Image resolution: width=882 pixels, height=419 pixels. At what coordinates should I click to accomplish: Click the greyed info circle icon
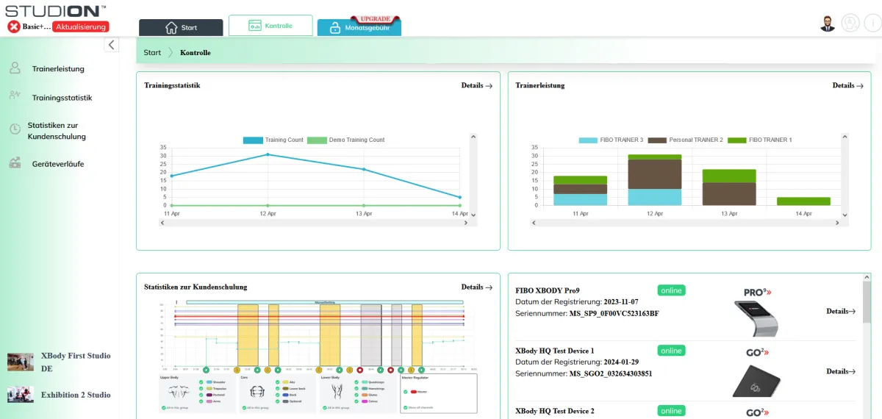click(872, 24)
